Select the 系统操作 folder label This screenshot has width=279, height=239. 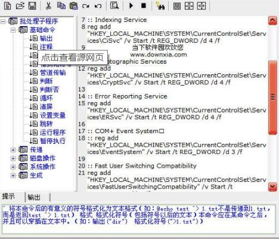click(x=42, y=167)
